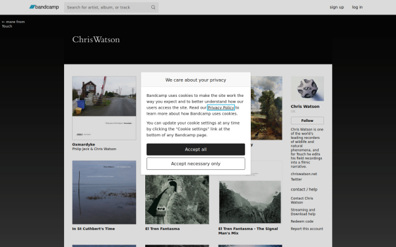The width and height of the screenshot is (396, 247).
Task: Open the log in link
Action: point(357,7)
